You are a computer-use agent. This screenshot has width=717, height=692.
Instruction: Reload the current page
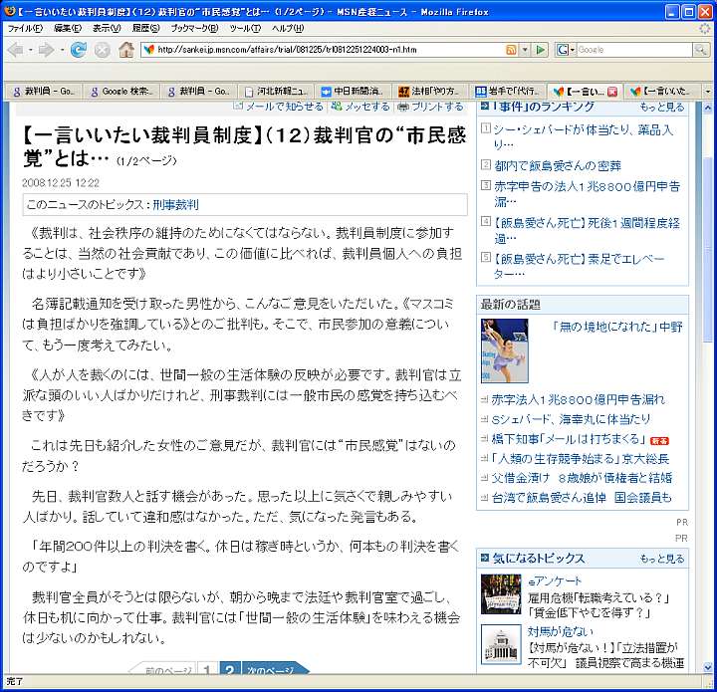coord(78,49)
